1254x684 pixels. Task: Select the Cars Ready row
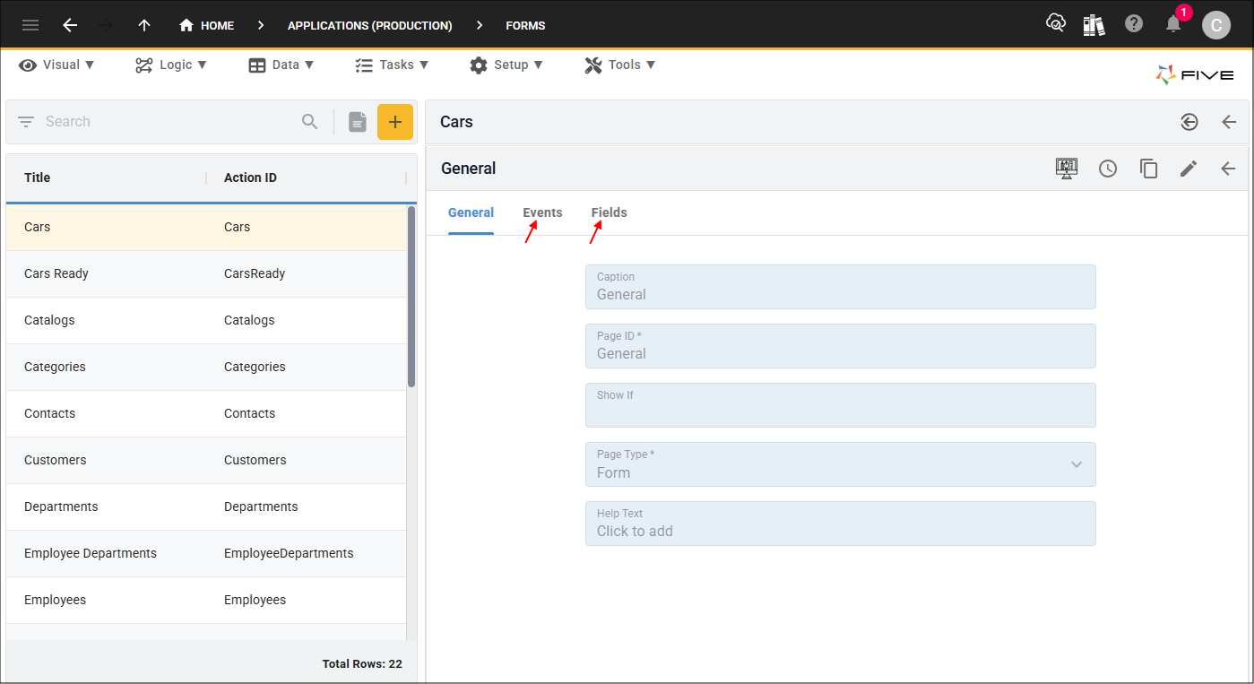(206, 273)
